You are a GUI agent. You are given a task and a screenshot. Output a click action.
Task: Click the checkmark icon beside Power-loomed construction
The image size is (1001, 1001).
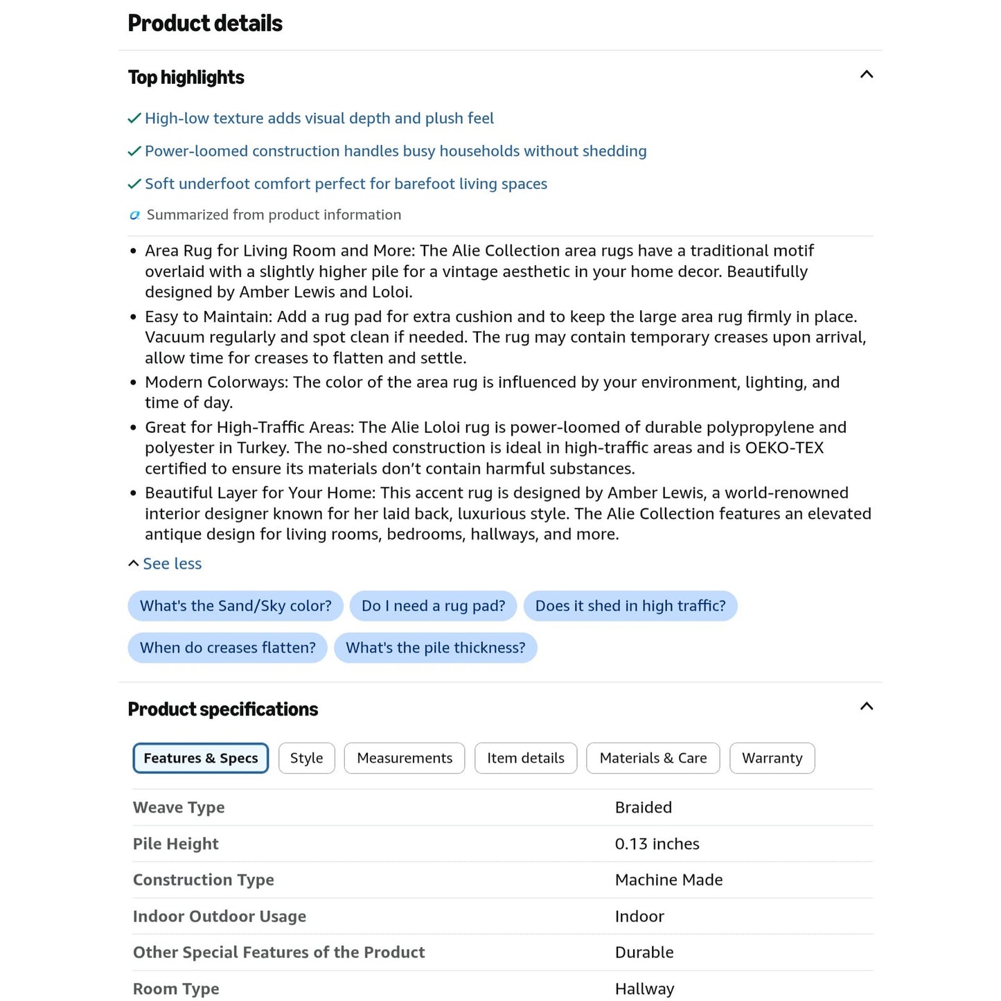pos(135,151)
